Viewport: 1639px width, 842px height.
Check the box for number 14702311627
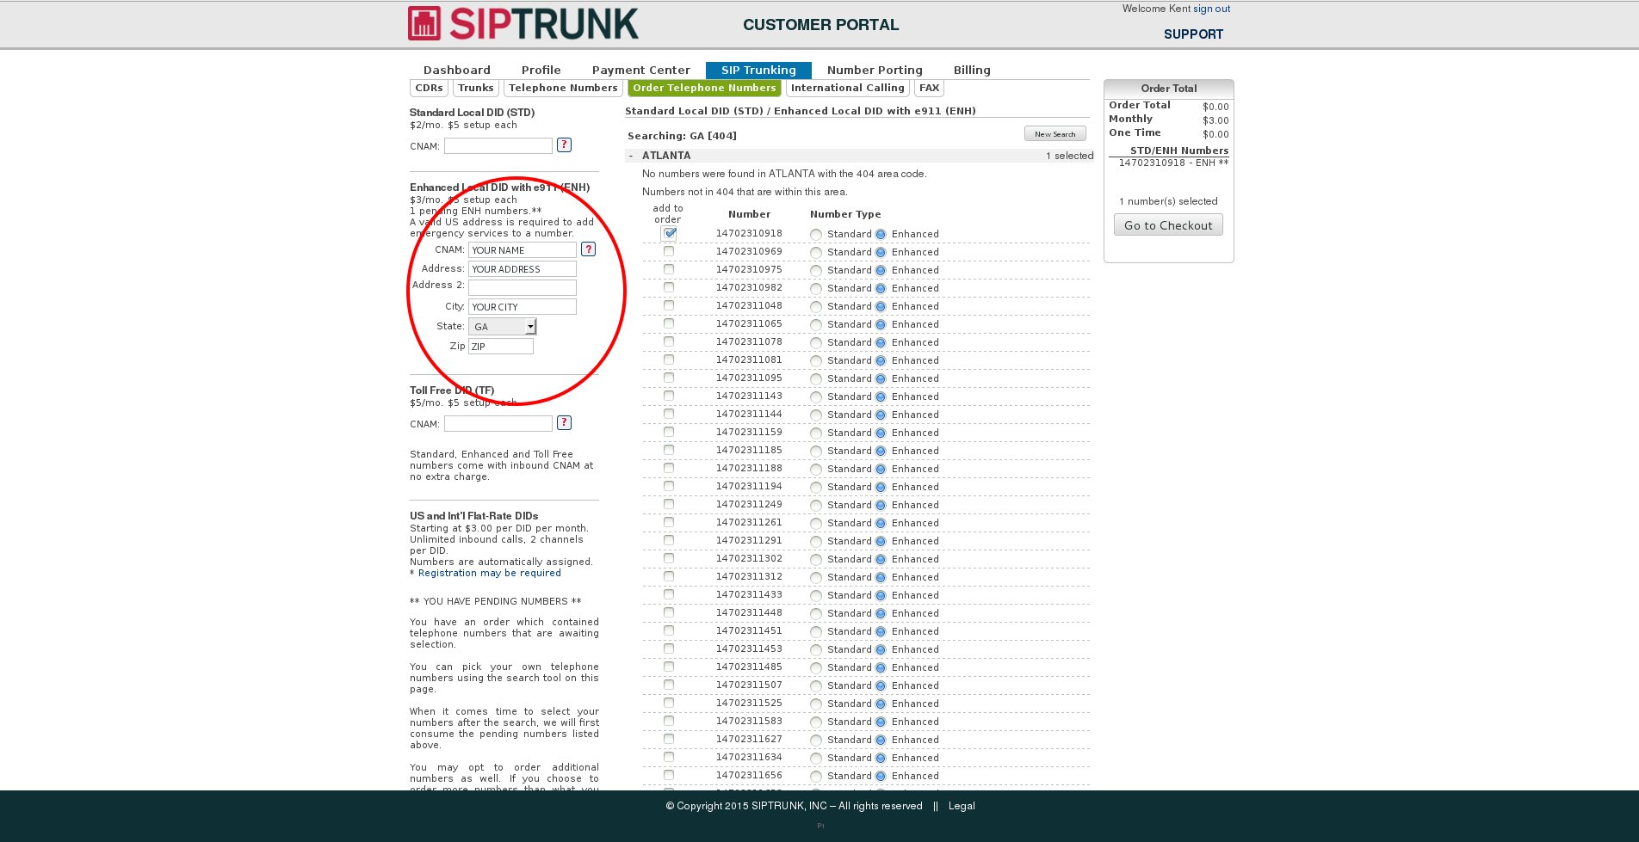[669, 739]
